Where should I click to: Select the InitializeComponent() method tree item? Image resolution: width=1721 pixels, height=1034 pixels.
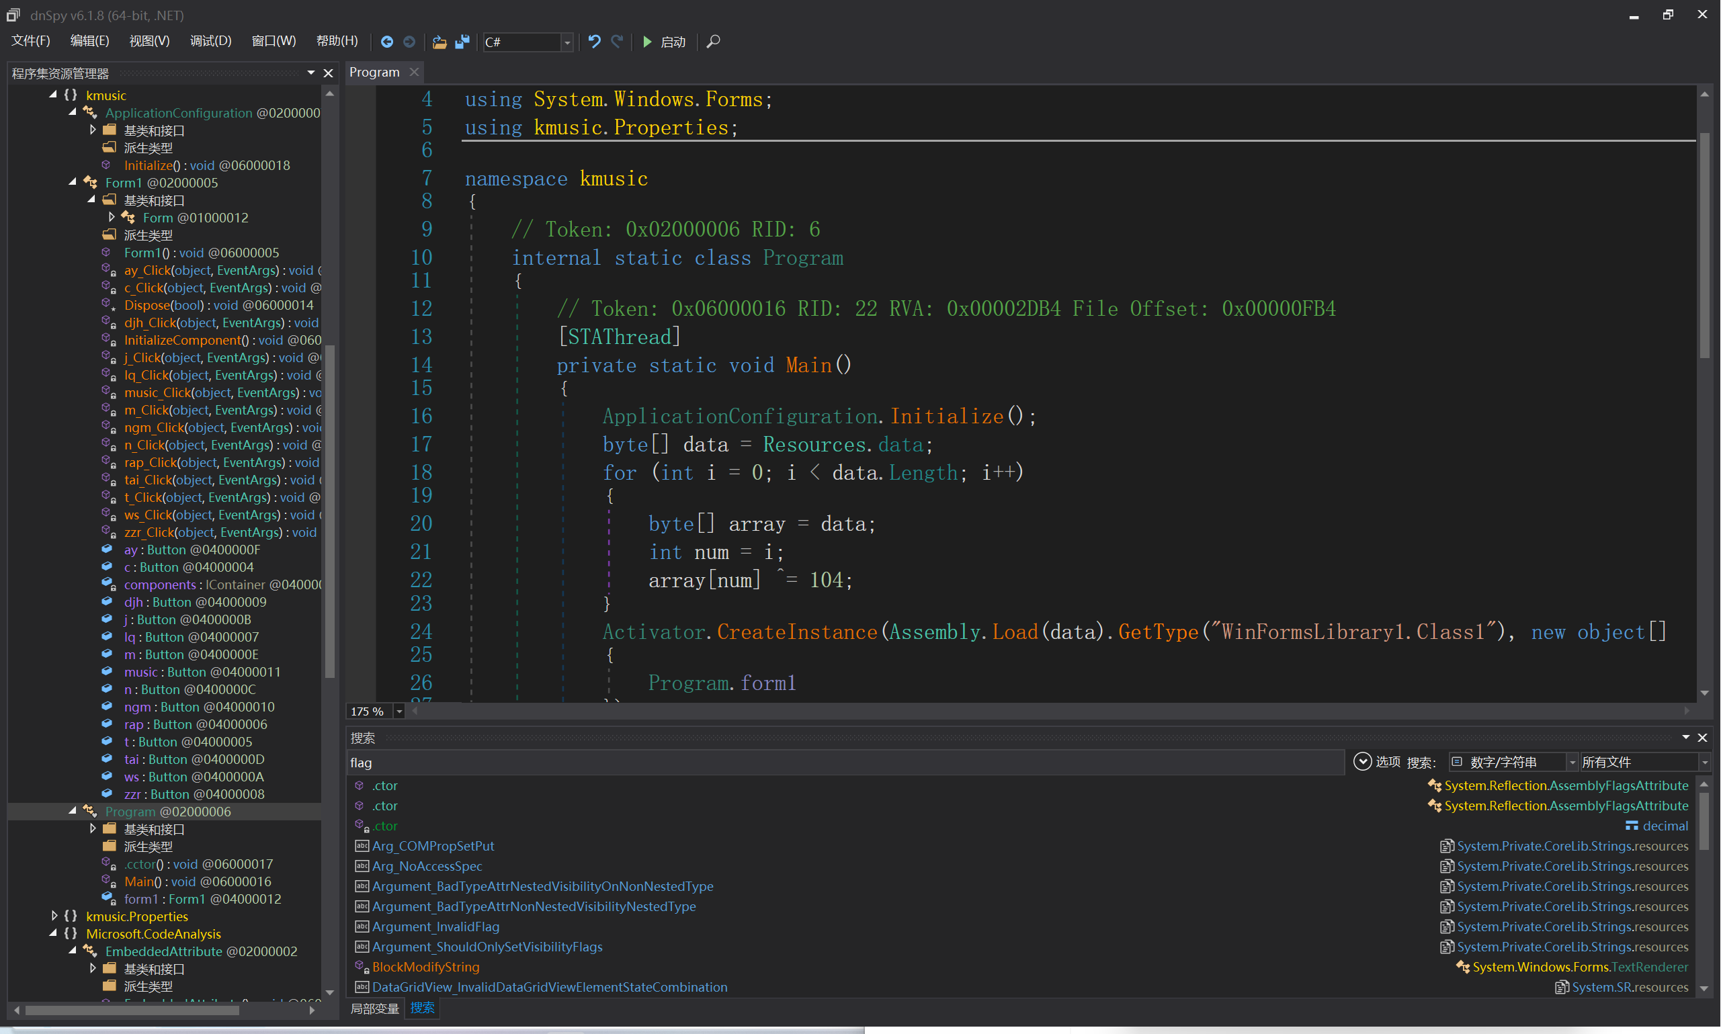(222, 340)
